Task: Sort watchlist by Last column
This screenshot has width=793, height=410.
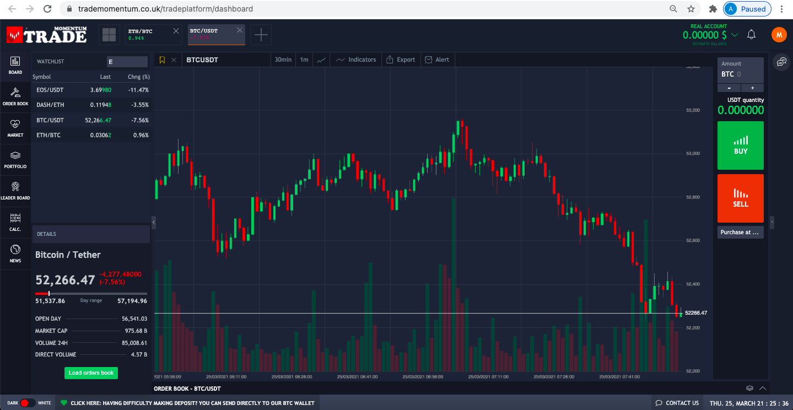Action: pyautogui.click(x=105, y=77)
